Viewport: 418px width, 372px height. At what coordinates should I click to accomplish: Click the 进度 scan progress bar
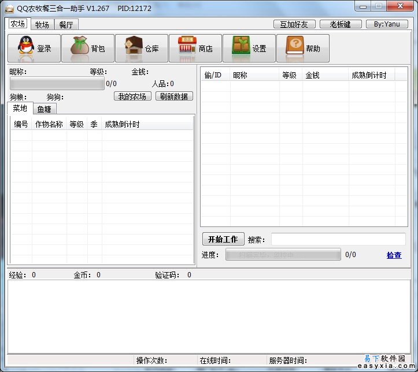click(283, 255)
